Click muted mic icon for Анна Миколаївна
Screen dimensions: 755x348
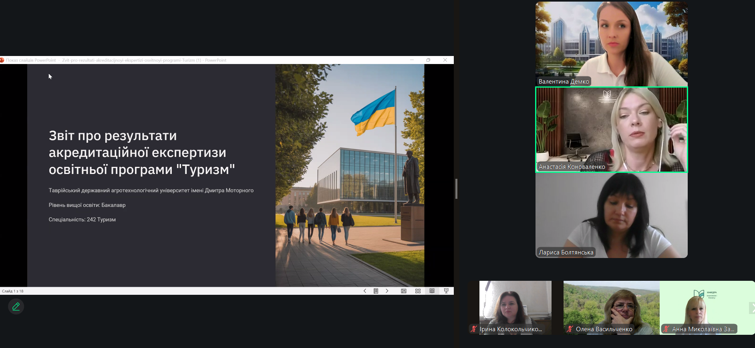click(x=666, y=329)
